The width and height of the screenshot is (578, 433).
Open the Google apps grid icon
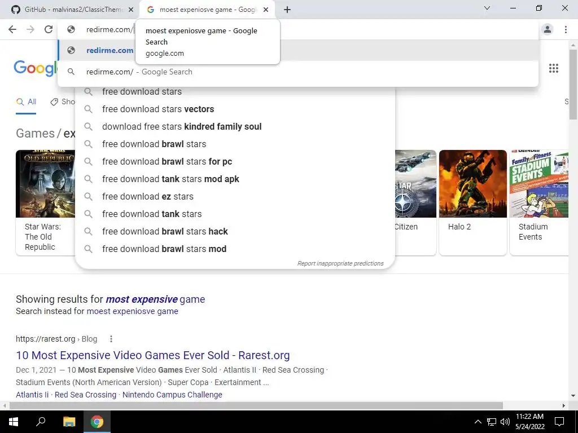[x=554, y=68]
